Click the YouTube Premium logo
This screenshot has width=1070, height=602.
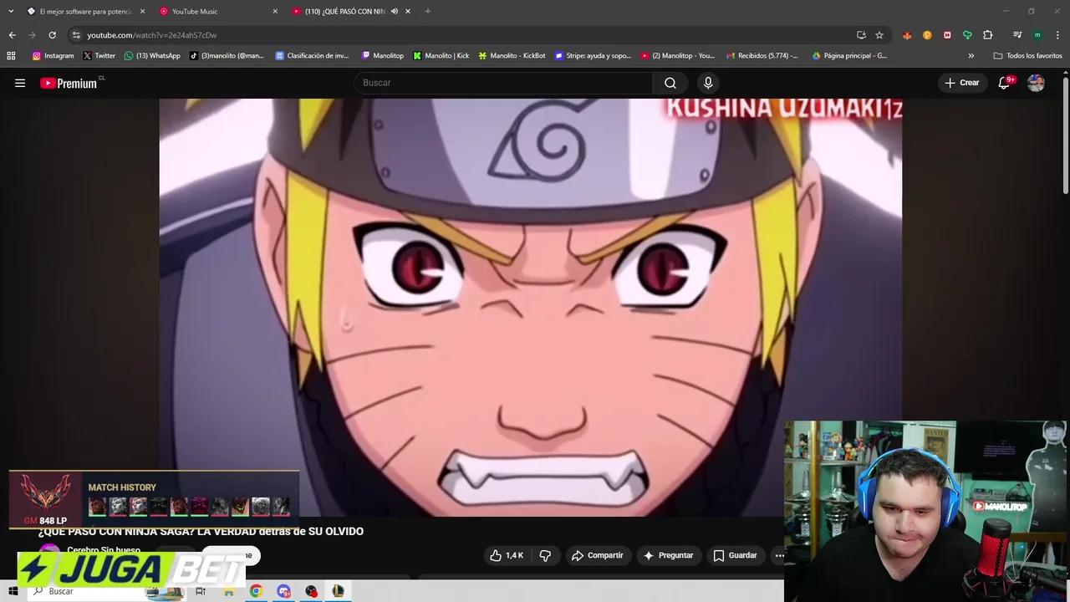[x=67, y=83]
